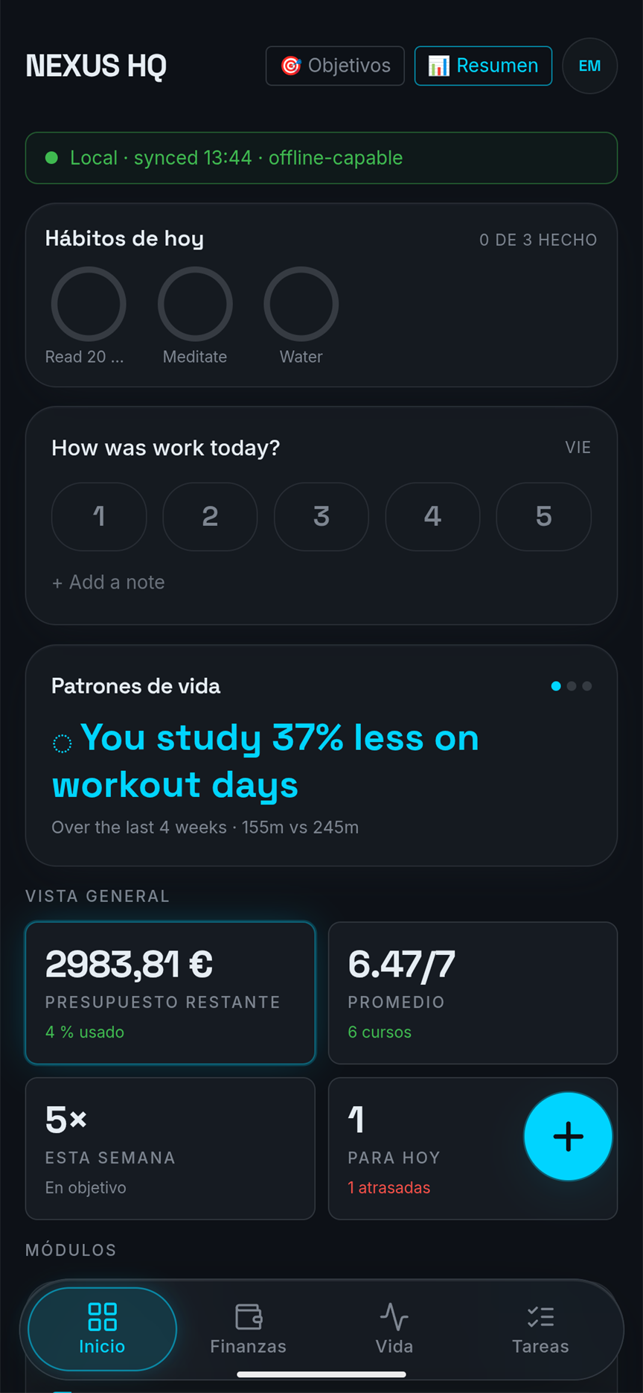Rate work today as 5

[x=544, y=516]
